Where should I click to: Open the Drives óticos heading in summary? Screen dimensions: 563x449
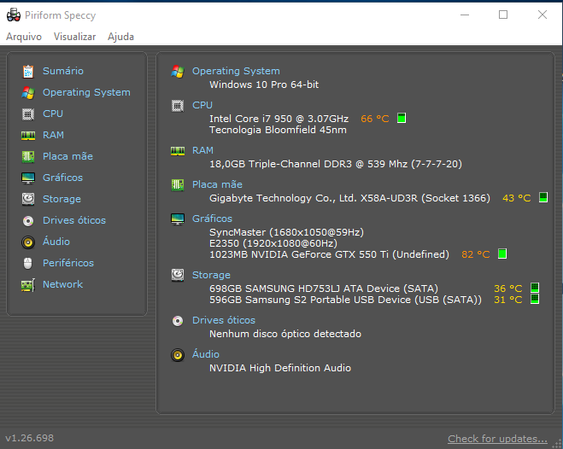224,320
